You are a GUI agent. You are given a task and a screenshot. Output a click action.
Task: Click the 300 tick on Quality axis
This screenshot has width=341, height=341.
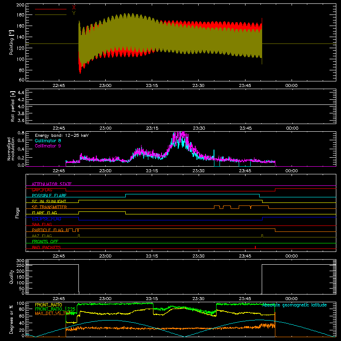pos(20,261)
